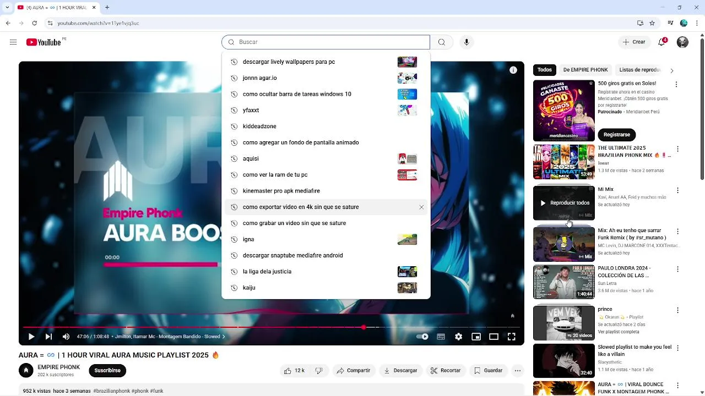
Task: Dislike the video
Action: click(319, 371)
